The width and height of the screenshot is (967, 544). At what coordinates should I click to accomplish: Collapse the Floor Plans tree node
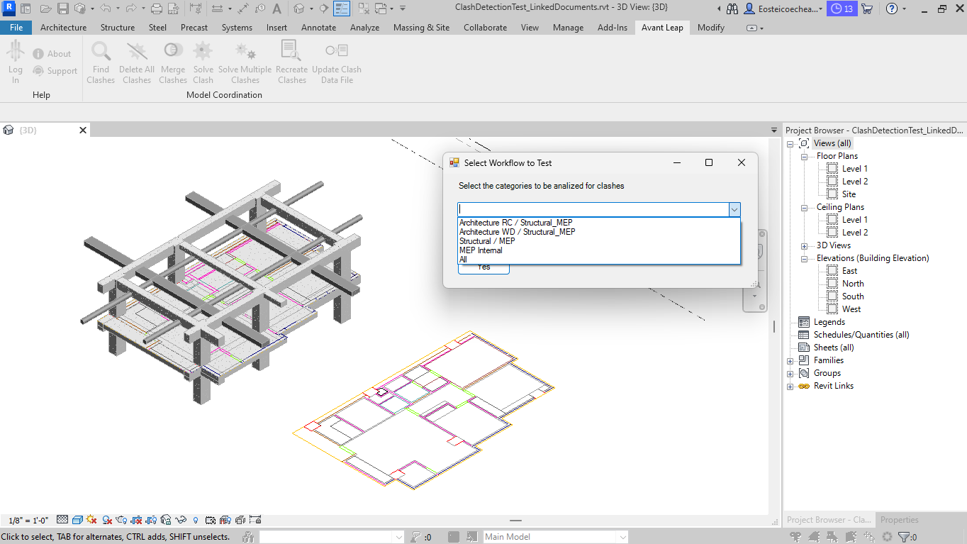[x=805, y=157]
